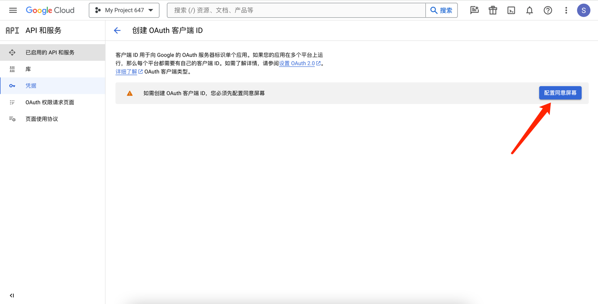598x304 pixels.
Task: Open the 详细了解 learn more link
Action: [129, 72]
